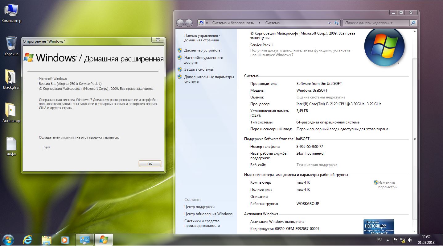443x246 pixels.
Task: Click Show desktop strip at taskbar end
Action: (x=441, y=240)
